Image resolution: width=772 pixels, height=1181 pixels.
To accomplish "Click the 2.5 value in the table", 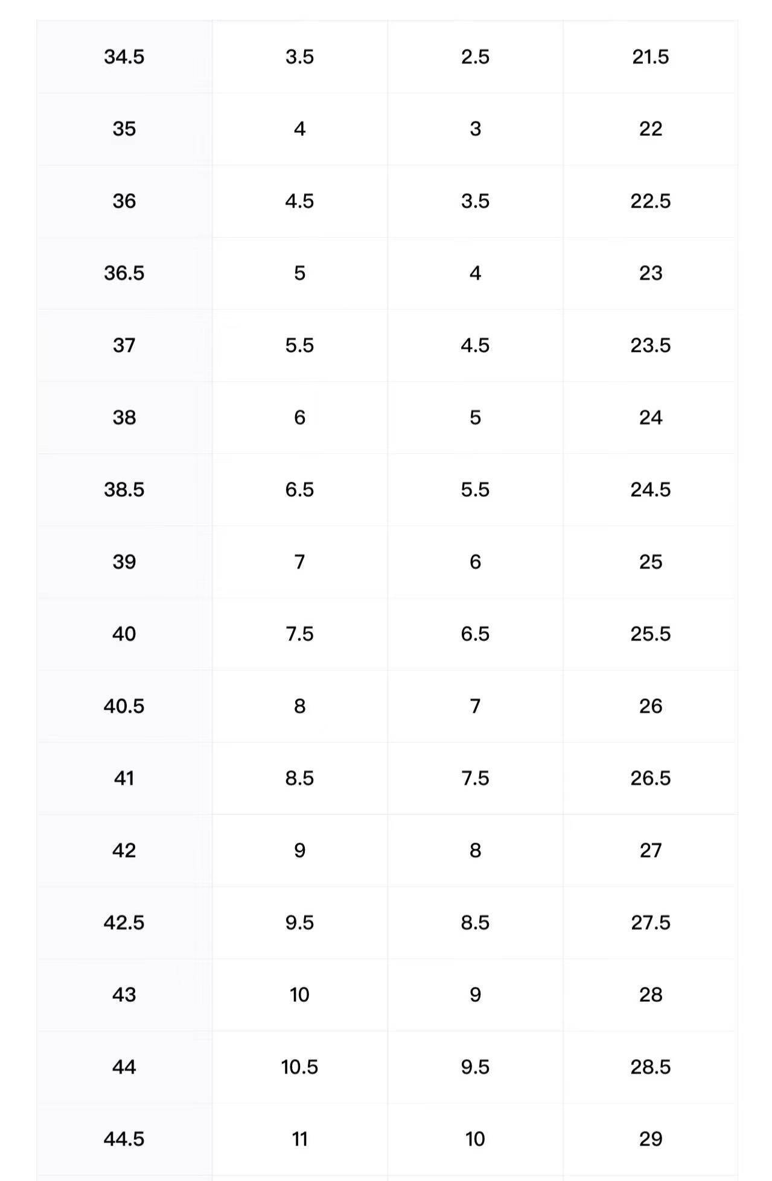I will [x=475, y=57].
